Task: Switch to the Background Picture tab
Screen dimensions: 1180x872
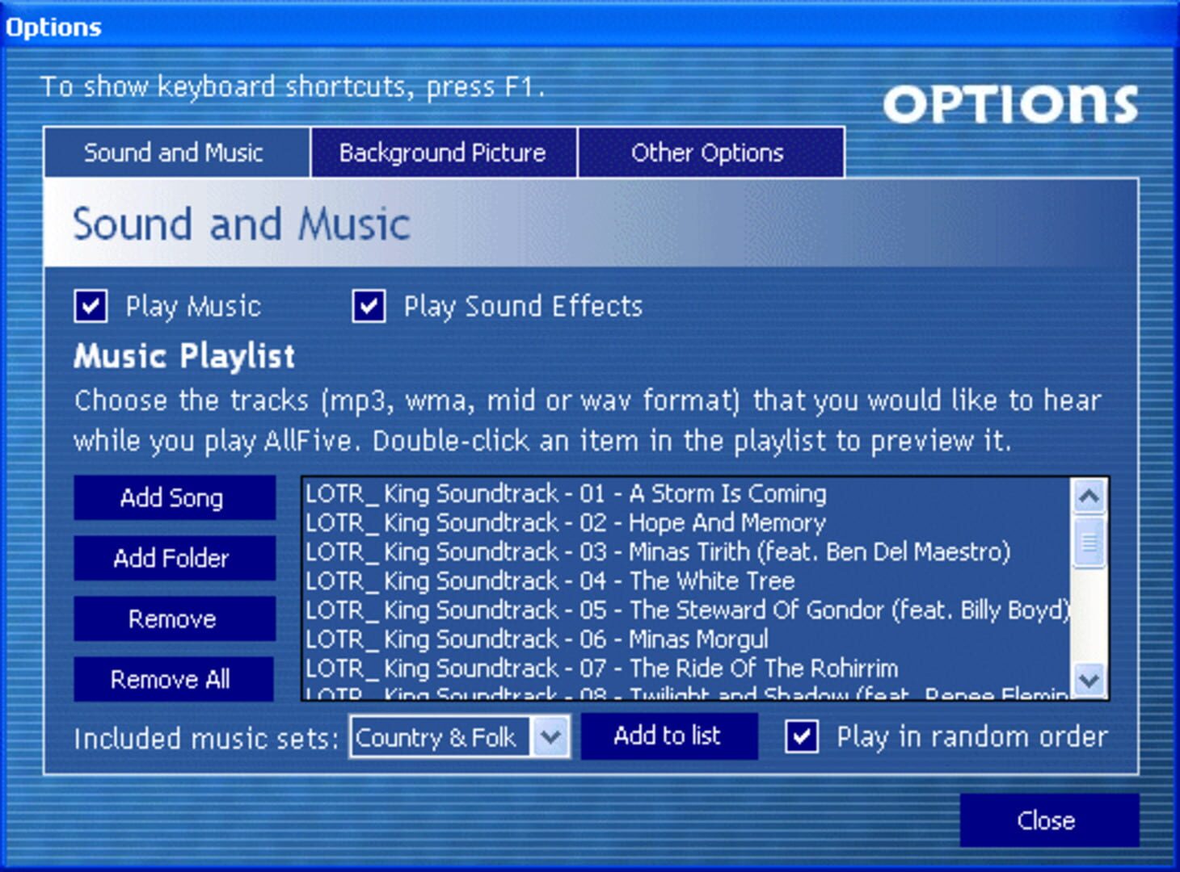Action: point(443,153)
